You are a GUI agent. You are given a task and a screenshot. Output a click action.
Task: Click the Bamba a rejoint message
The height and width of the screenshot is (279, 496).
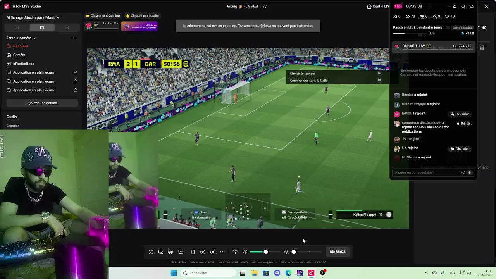click(x=415, y=95)
